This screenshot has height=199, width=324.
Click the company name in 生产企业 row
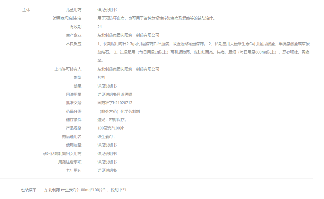[128, 35]
